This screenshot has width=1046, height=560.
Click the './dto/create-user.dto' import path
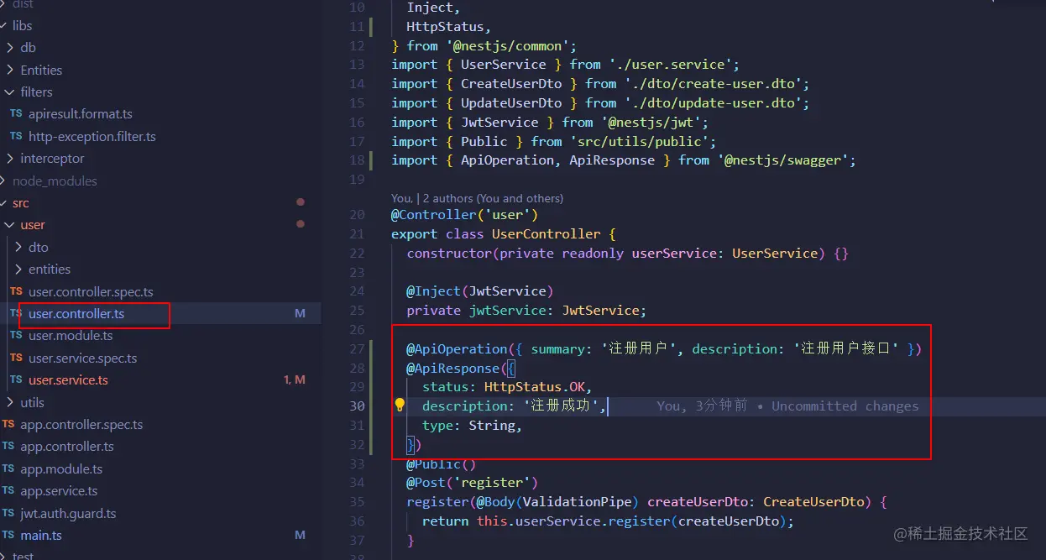[x=715, y=84]
